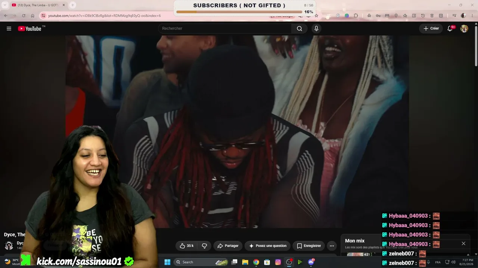Save the video with Enregistrer
Screen dimensions: 478x268
pyautogui.click(x=309, y=246)
